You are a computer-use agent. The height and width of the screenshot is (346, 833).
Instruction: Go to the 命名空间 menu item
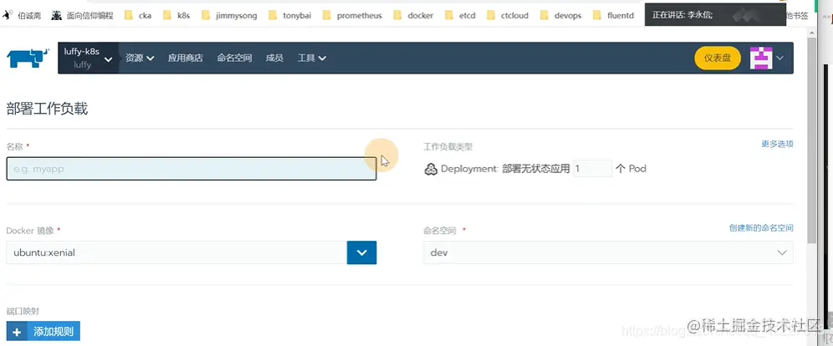[234, 58]
